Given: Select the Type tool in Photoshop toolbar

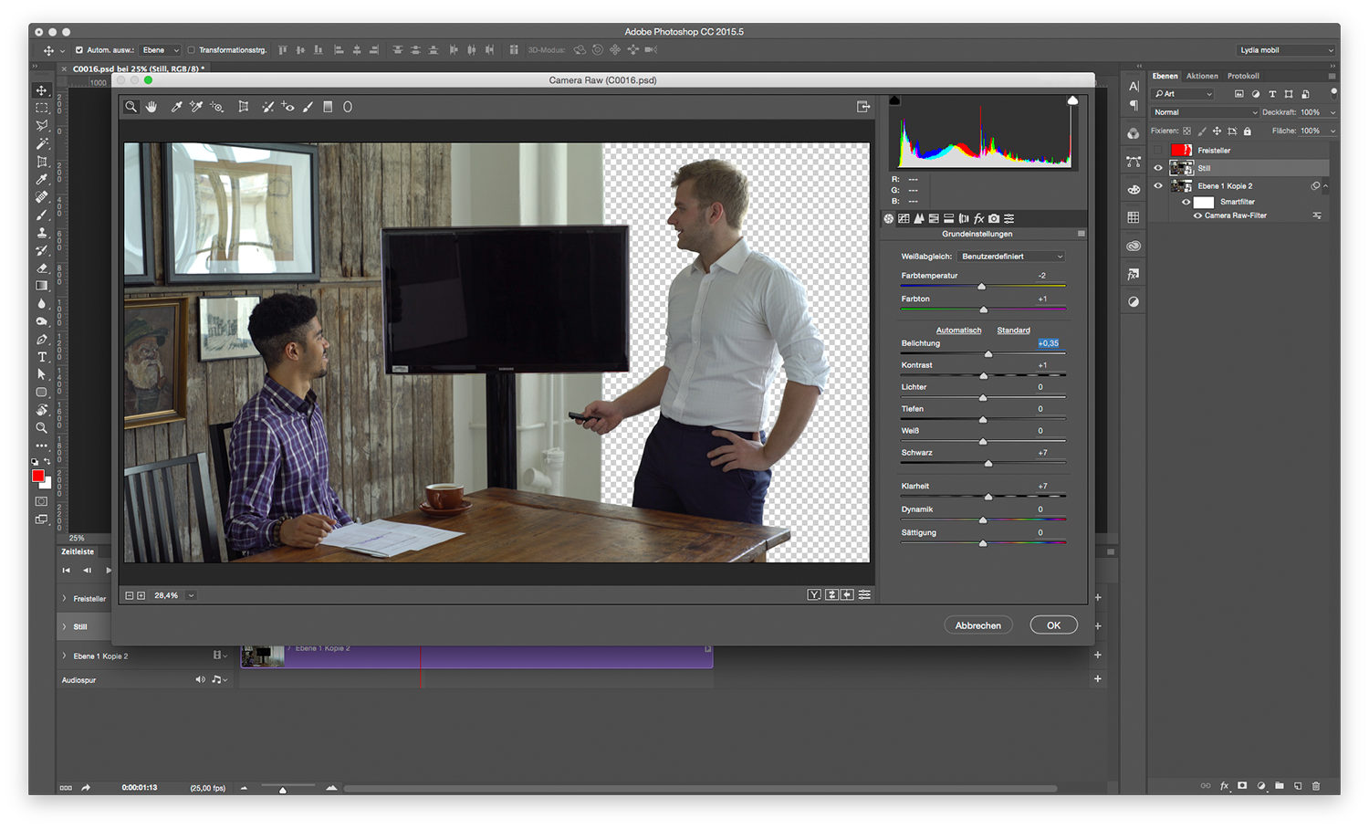Looking at the screenshot, I should tap(41, 357).
